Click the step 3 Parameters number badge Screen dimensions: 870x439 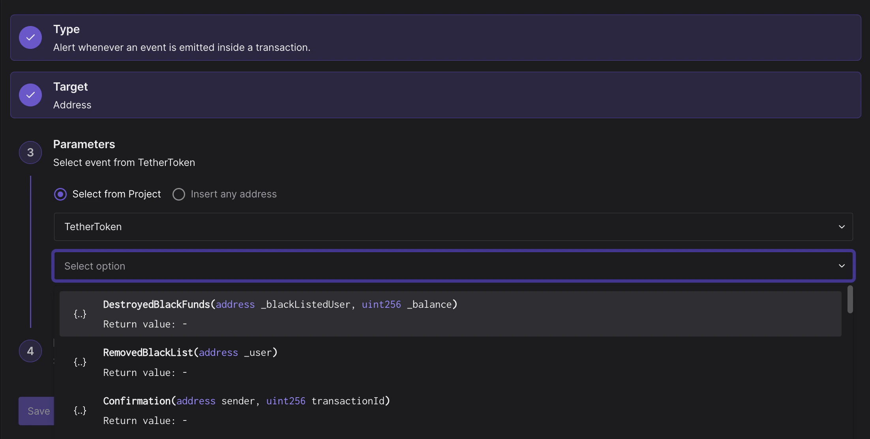click(30, 153)
